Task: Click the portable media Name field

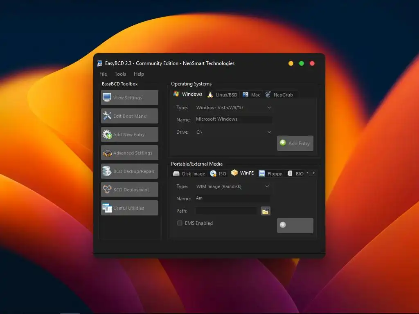Action: point(232,198)
